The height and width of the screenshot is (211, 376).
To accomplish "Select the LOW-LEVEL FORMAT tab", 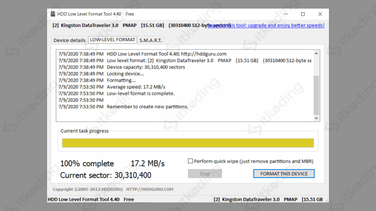I will (113, 40).
